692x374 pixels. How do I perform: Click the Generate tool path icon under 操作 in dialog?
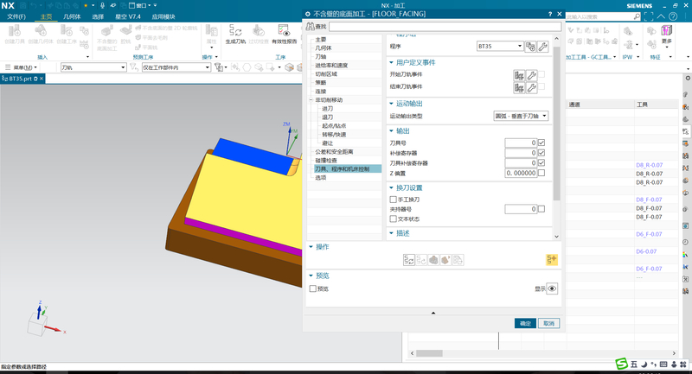(x=408, y=260)
